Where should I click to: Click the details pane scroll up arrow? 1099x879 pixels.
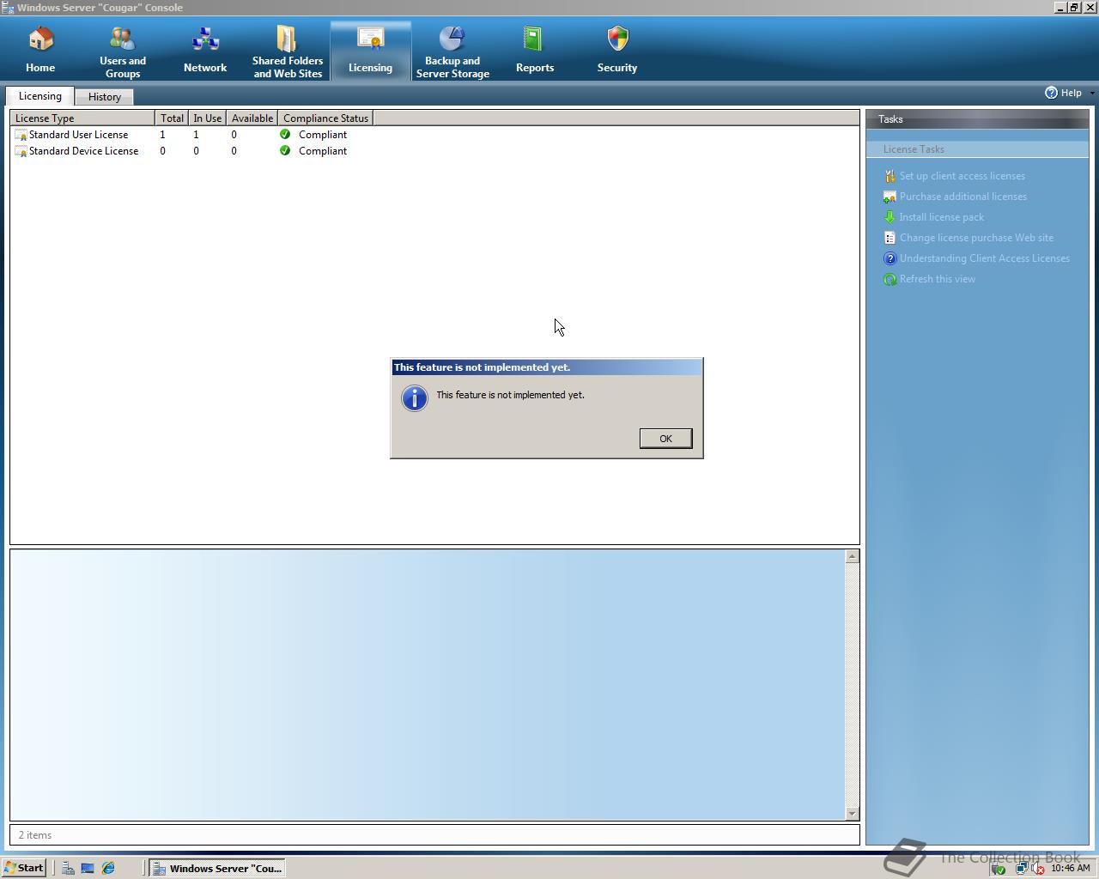coord(853,556)
